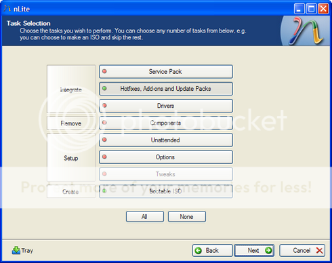The height and width of the screenshot is (263, 332).
Task: Toggle the Components removal task
Action: tap(166, 123)
